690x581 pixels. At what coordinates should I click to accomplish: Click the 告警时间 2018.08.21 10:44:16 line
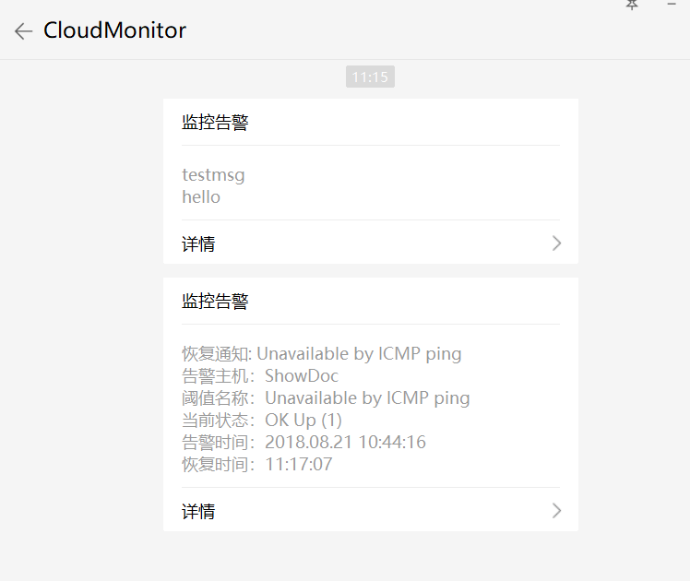(x=303, y=442)
